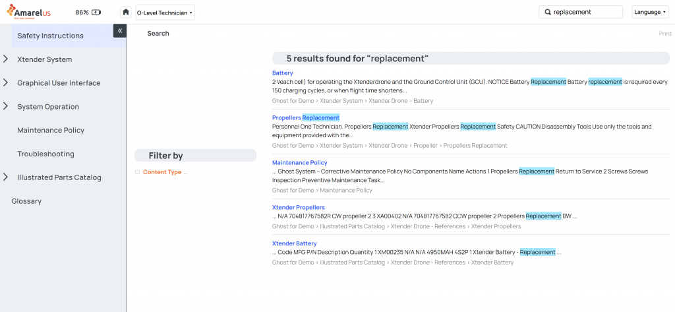Expand the Graphical User Interface section

[x=6, y=83]
